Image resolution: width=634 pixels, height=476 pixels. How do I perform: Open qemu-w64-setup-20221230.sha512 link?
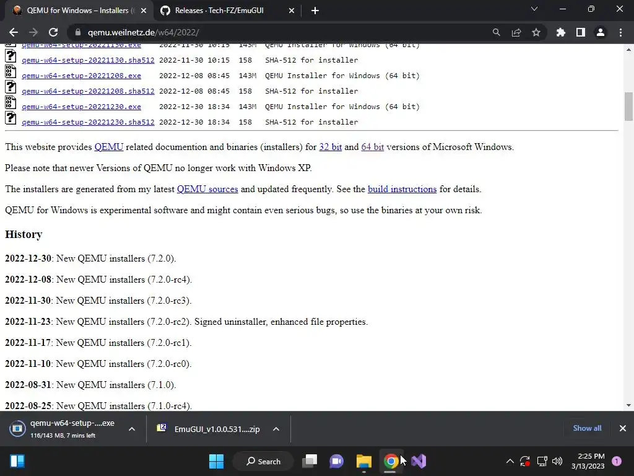point(88,122)
